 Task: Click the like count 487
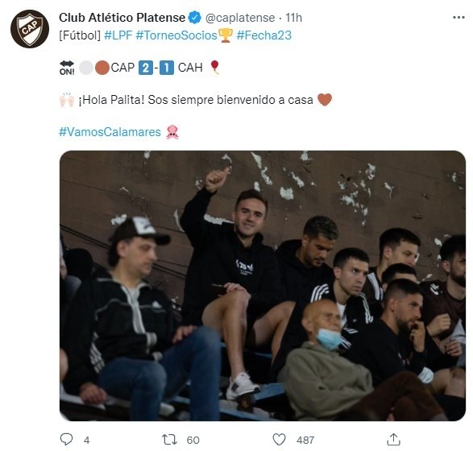point(305,441)
